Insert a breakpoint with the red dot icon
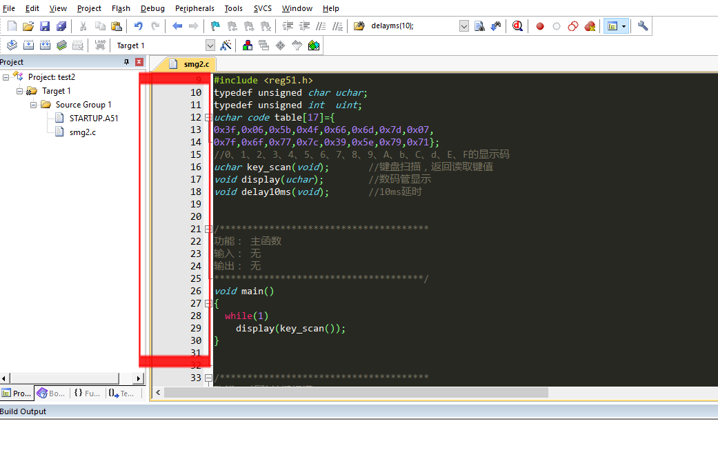 pos(540,26)
